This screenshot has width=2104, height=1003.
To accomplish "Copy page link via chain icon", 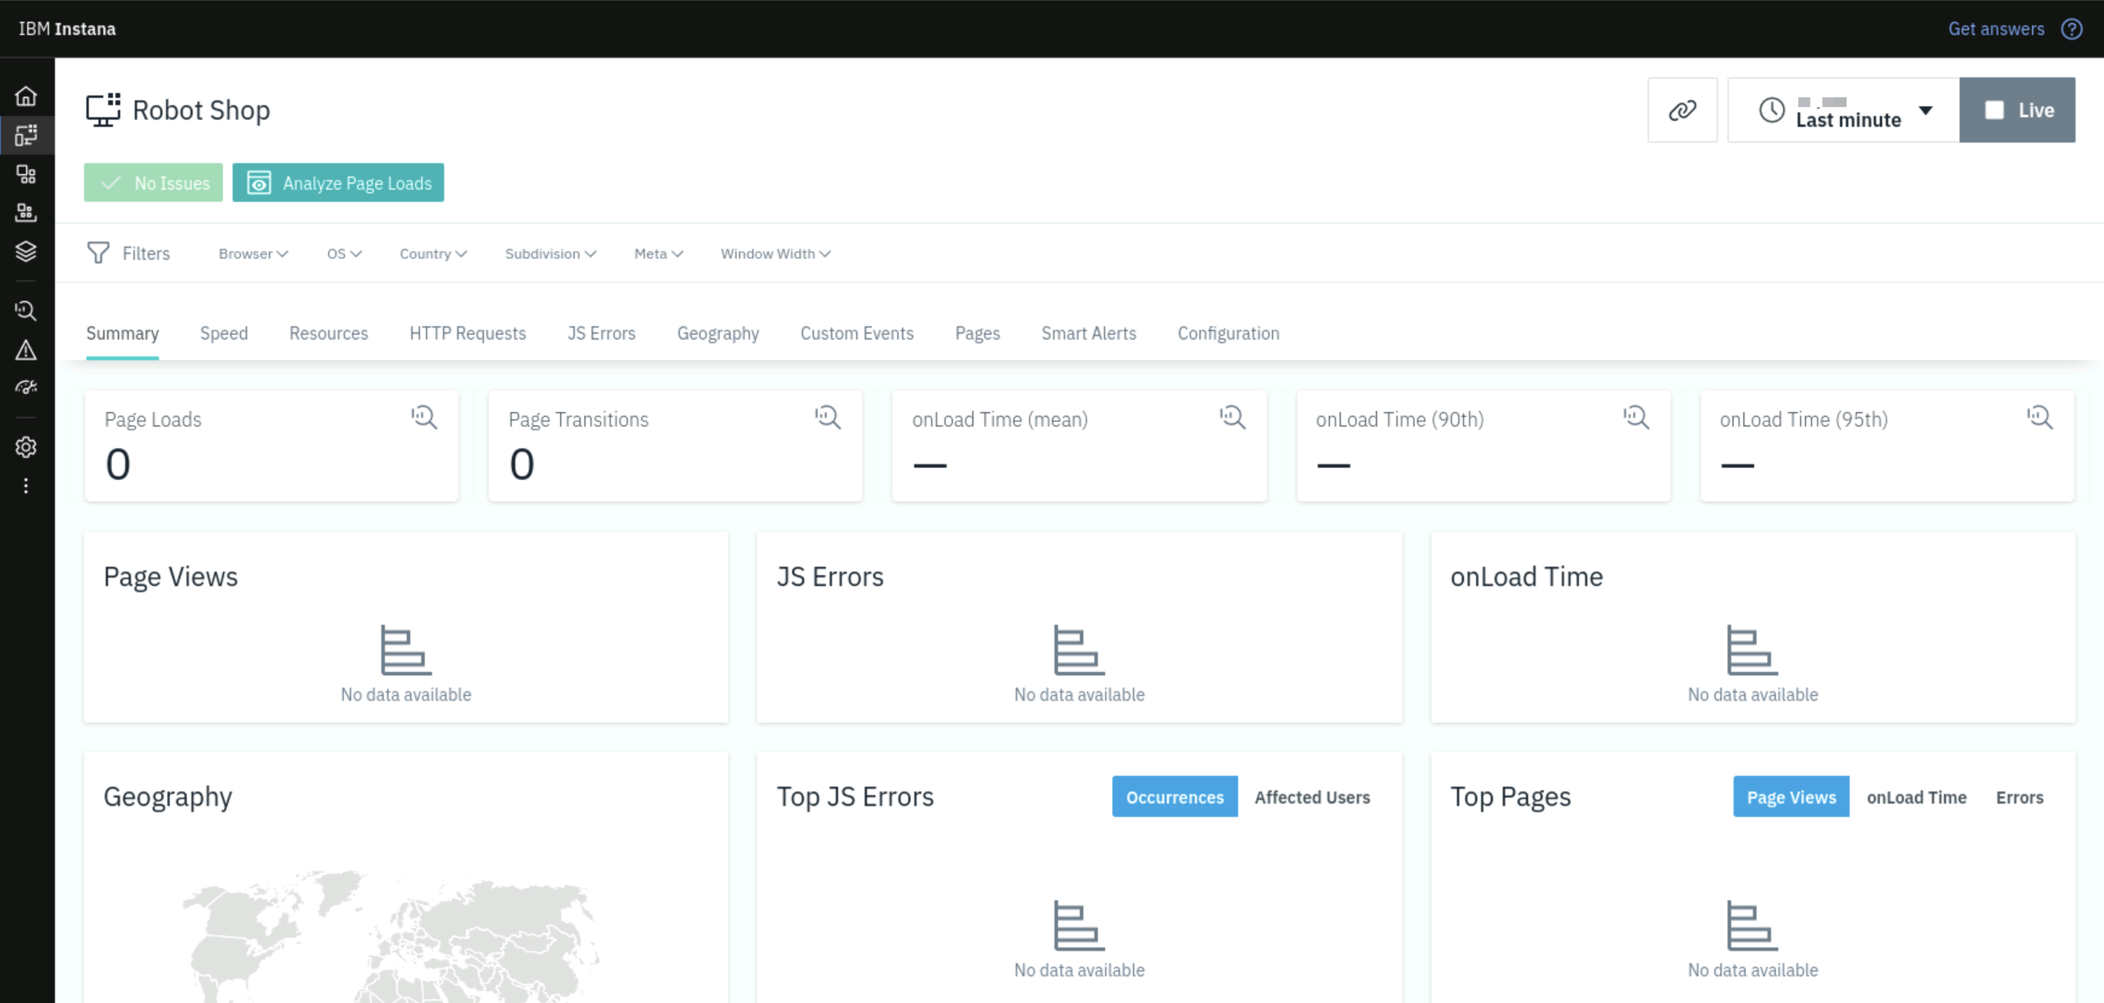I will (1682, 110).
